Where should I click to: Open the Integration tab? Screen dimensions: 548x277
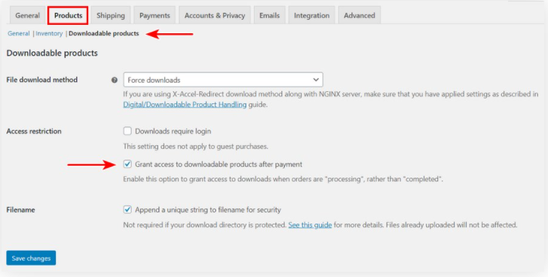click(x=311, y=16)
